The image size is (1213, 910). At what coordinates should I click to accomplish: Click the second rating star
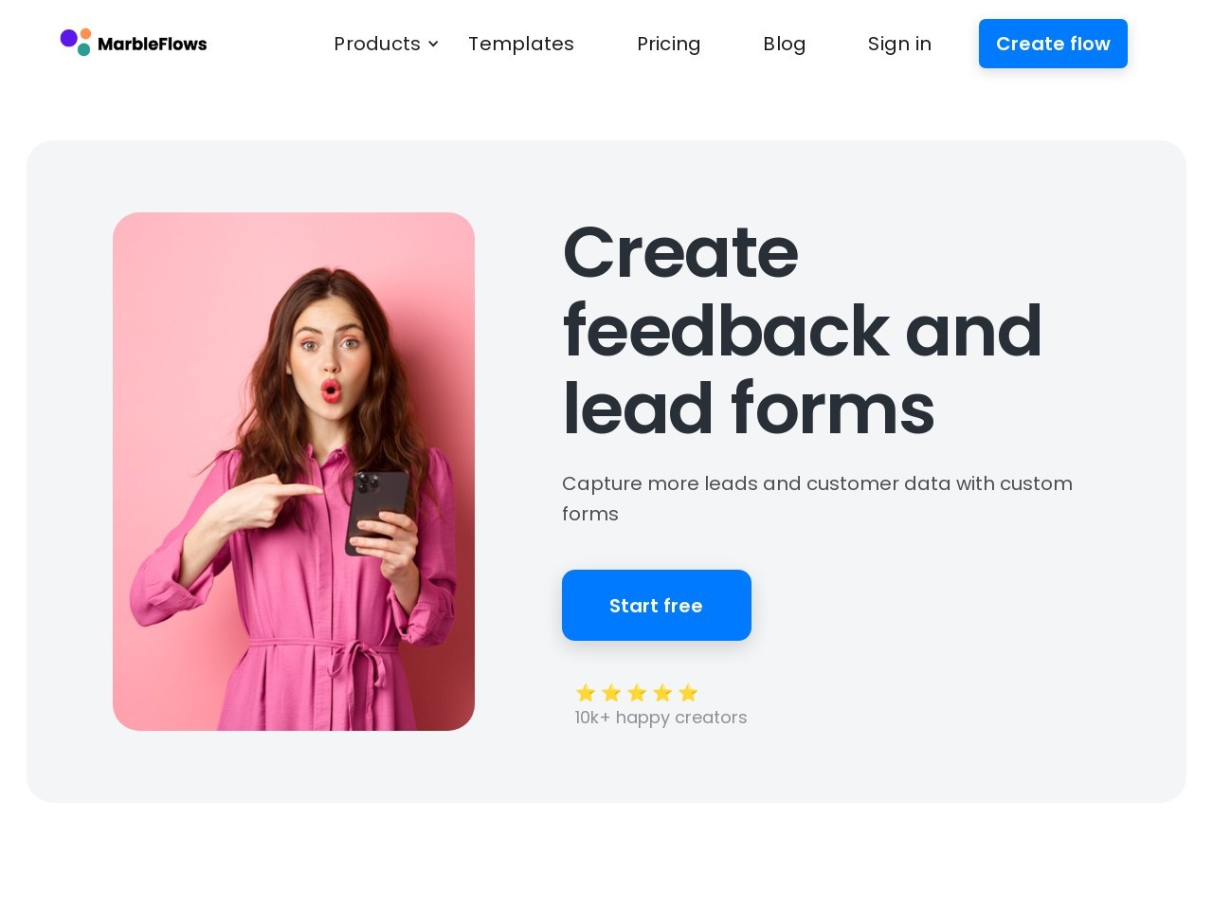pyautogui.click(x=611, y=693)
